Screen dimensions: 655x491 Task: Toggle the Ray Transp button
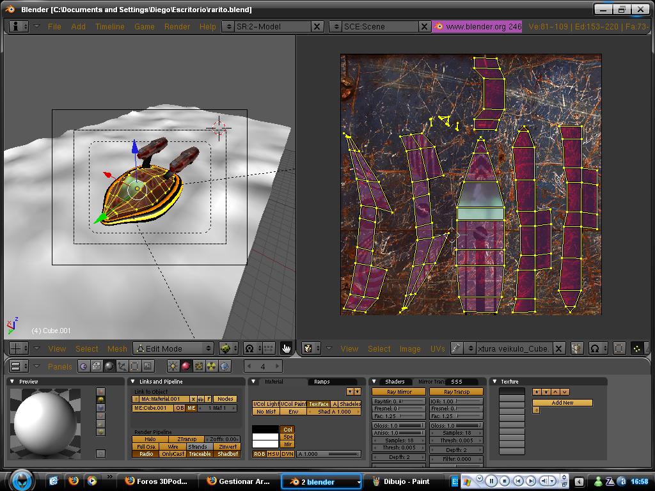point(456,392)
